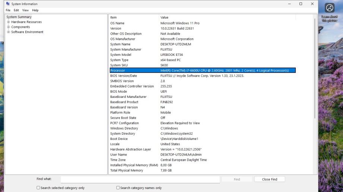
Task: Open the View menu
Action: click(25, 10)
